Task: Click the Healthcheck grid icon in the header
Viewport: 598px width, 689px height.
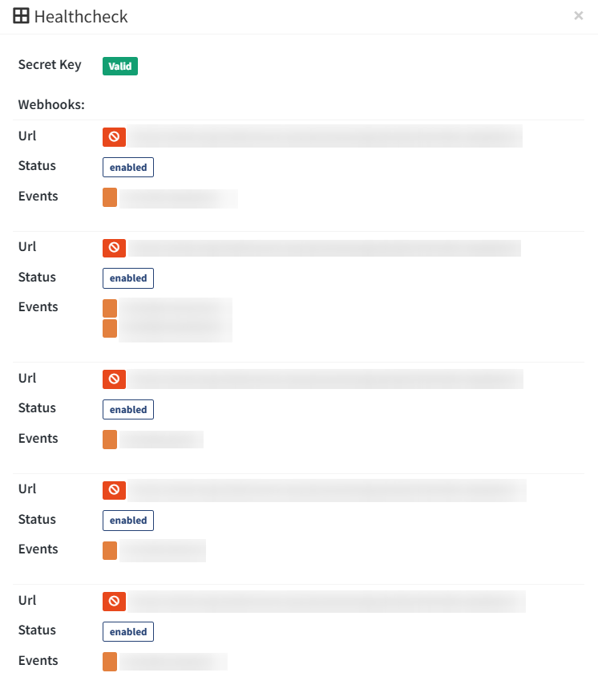Action: click(22, 16)
